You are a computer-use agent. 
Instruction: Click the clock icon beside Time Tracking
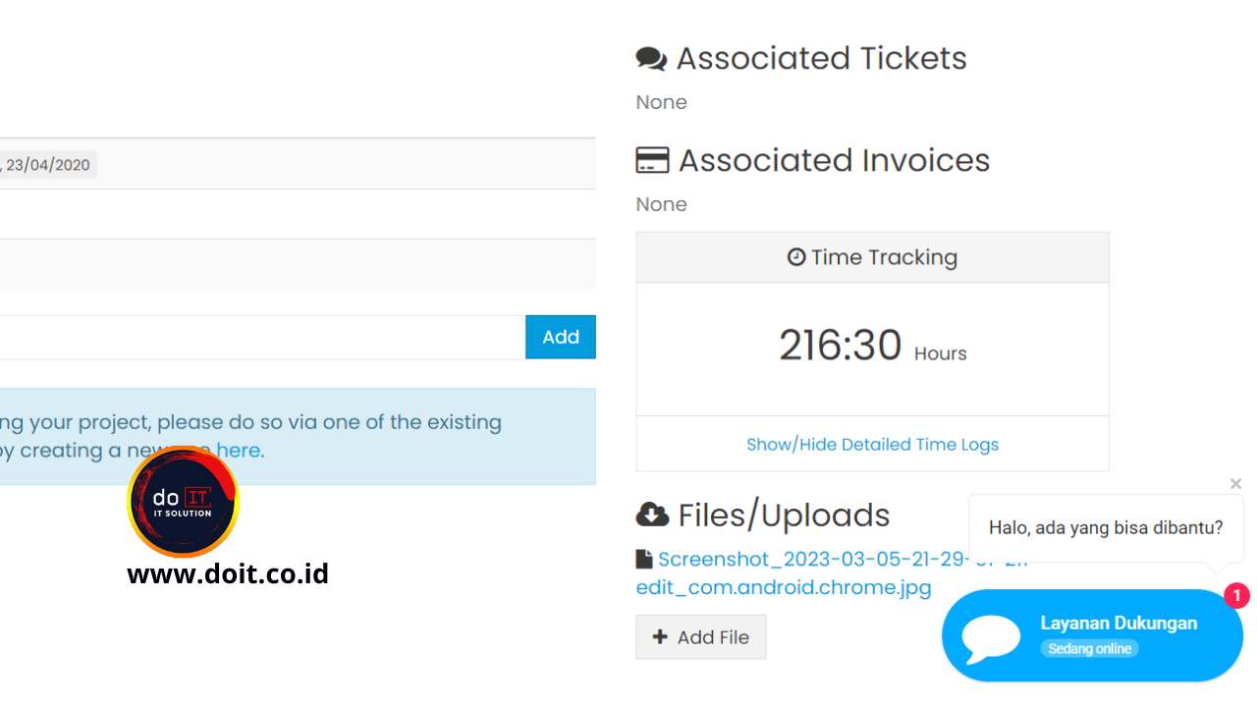point(796,257)
